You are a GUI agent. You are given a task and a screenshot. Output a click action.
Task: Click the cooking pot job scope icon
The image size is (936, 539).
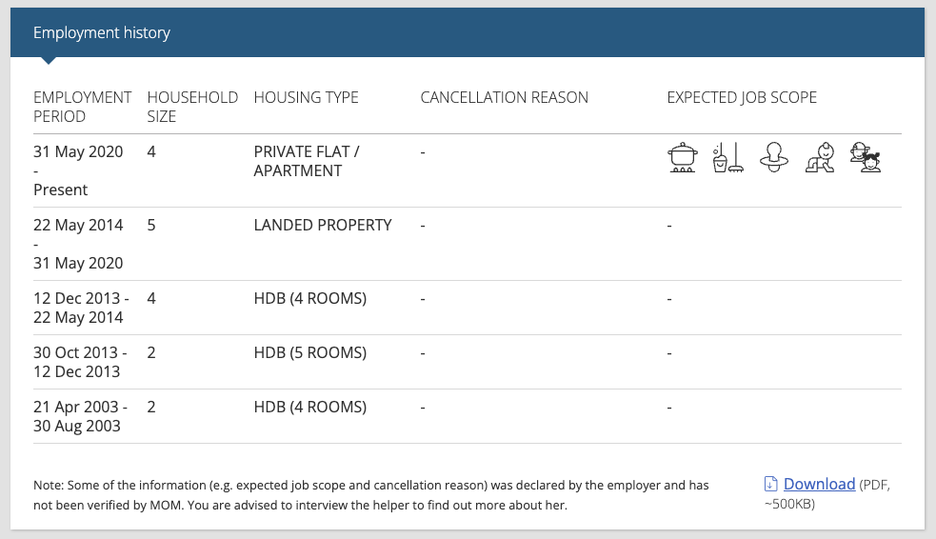pyautogui.click(x=683, y=157)
